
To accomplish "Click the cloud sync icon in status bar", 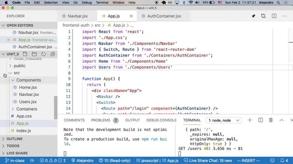I will [32, 160].
